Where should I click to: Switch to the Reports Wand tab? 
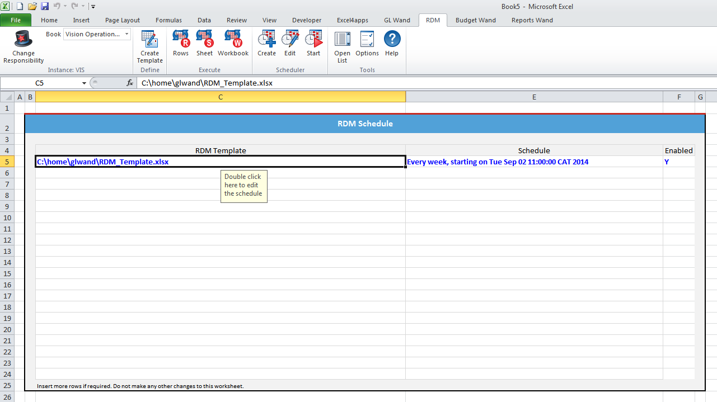[x=532, y=20]
